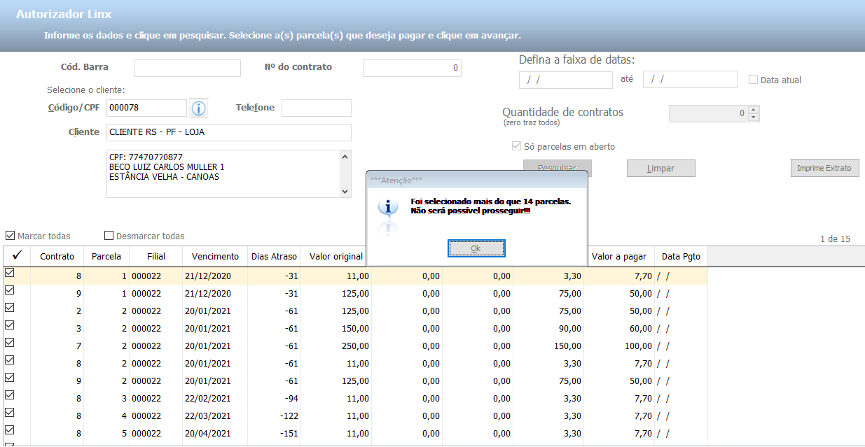Click the Limpar button
The image size is (865, 447).
(x=660, y=169)
